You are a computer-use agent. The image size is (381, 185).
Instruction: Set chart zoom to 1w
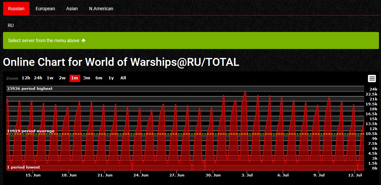50,78
